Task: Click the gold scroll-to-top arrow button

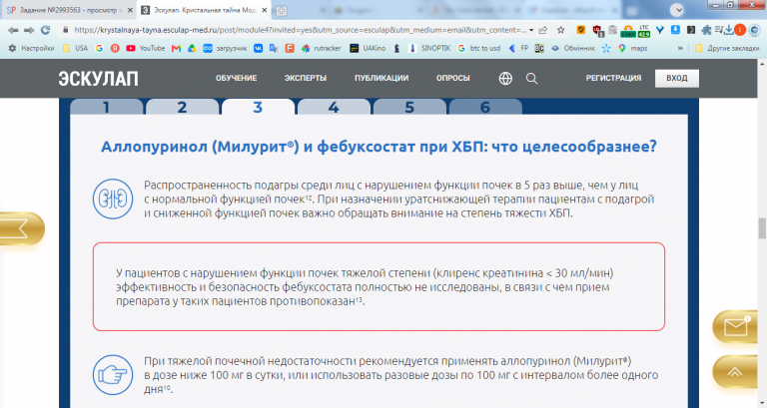Action: tap(735, 372)
